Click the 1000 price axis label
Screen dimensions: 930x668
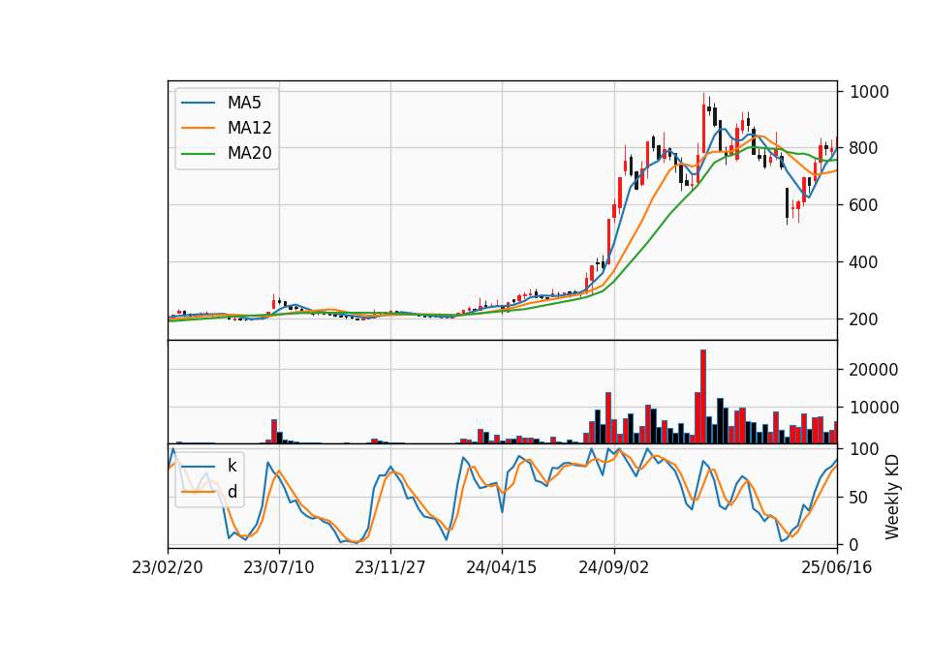tap(870, 92)
